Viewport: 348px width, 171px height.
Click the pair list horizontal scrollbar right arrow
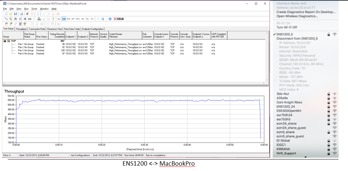point(264,83)
